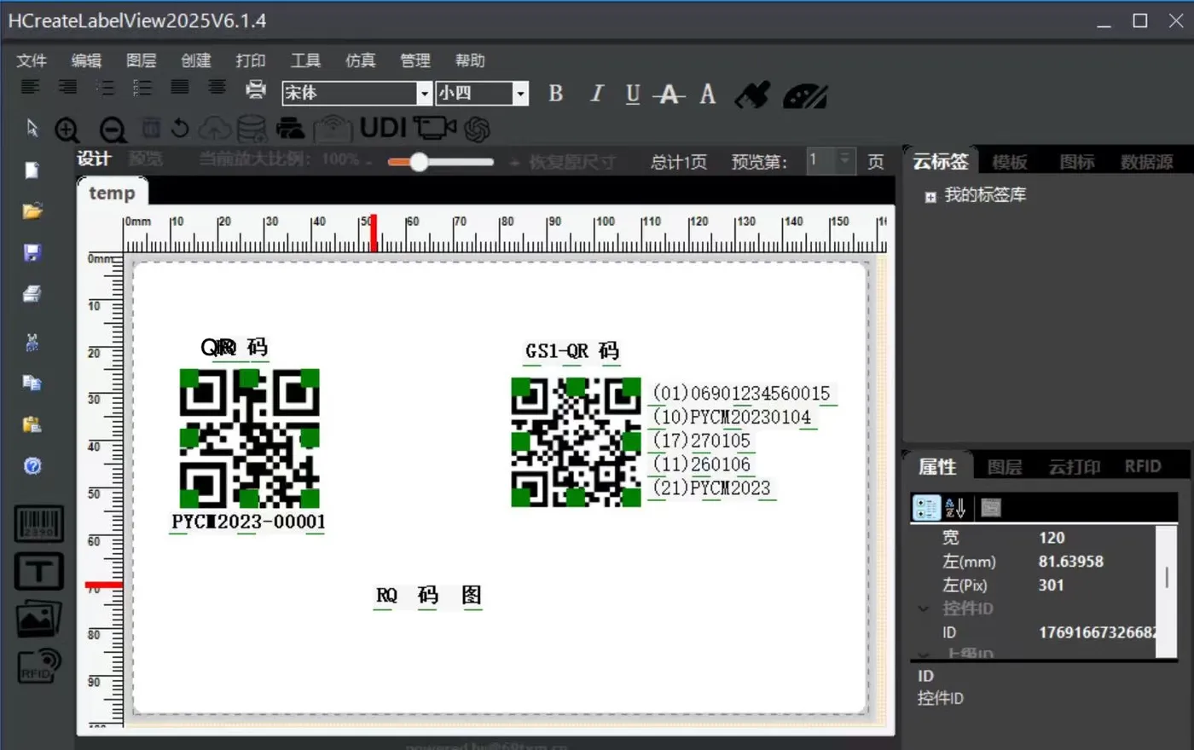
Task: Select the RFID tool in sidebar
Action: 39,666
